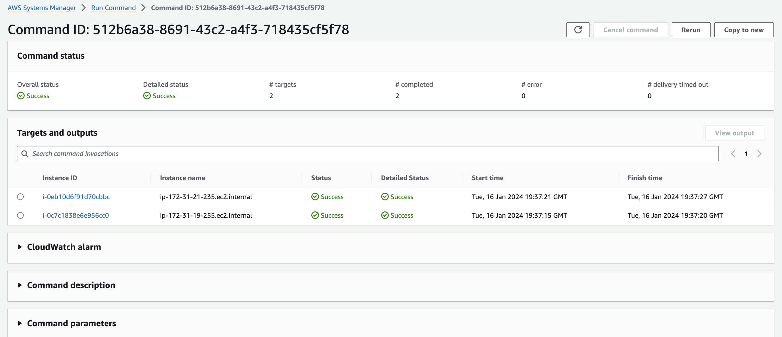Click the Rerun button
The height and width of the screenshot is (337, 782).
coord(691,30)
